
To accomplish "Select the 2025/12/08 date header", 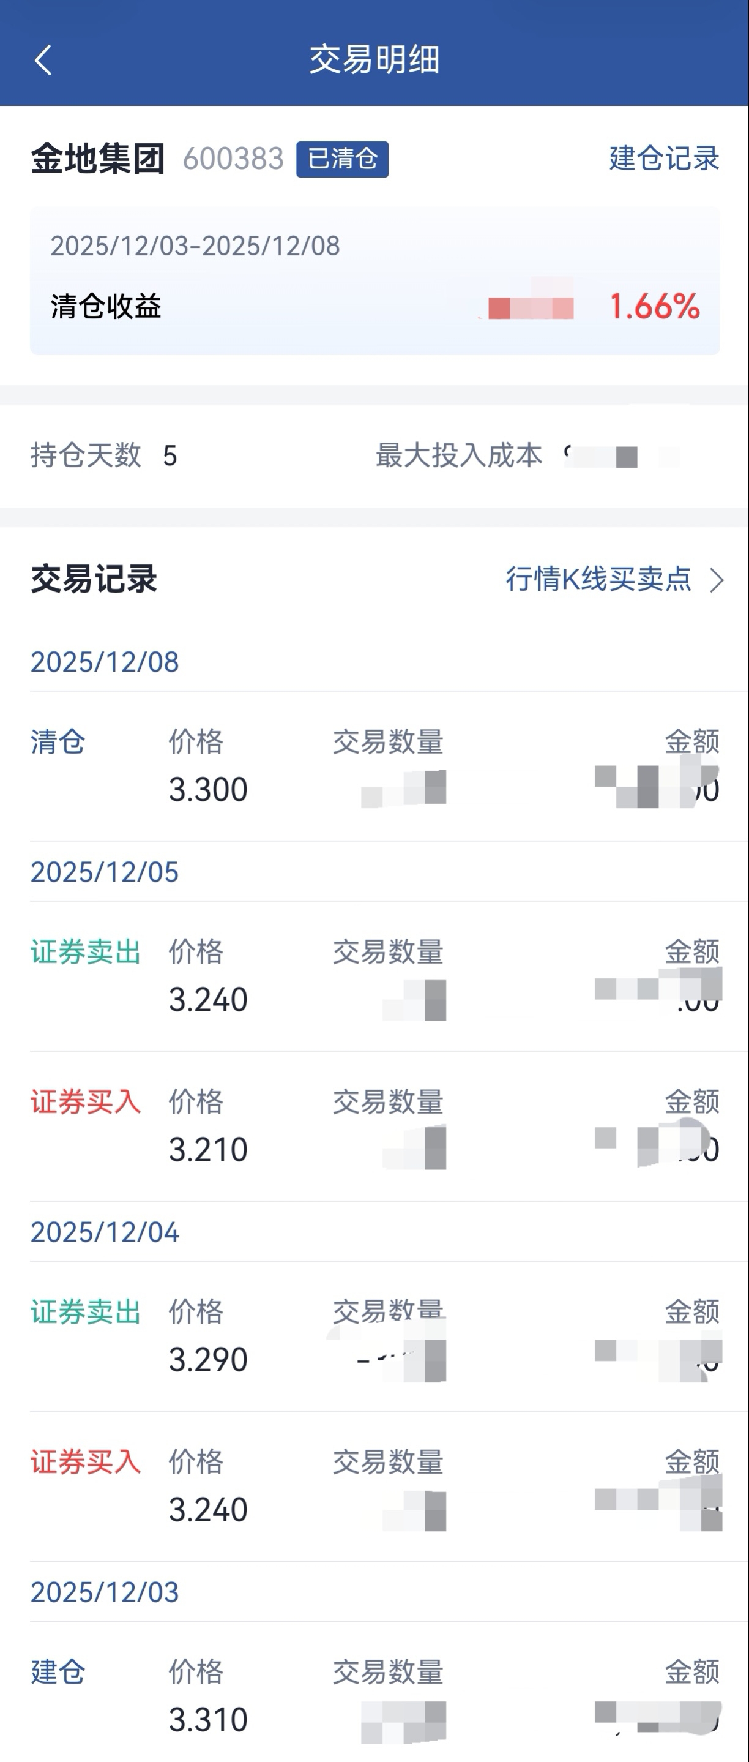I will coord(105,662).
